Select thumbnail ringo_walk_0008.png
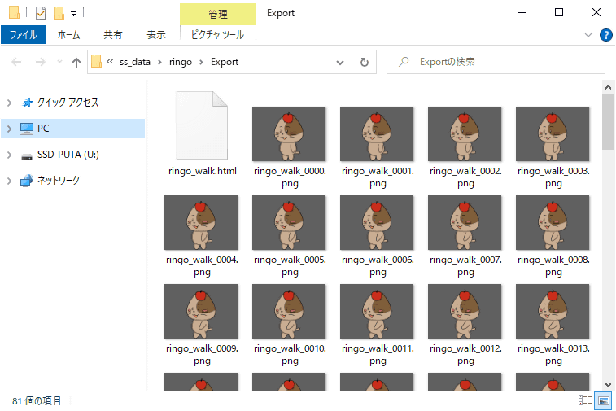616x411 pixels. (x=553, y=223)
